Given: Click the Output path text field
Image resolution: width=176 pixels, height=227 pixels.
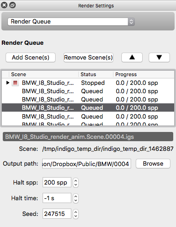Looking at the screenshot, I should 87,164.
